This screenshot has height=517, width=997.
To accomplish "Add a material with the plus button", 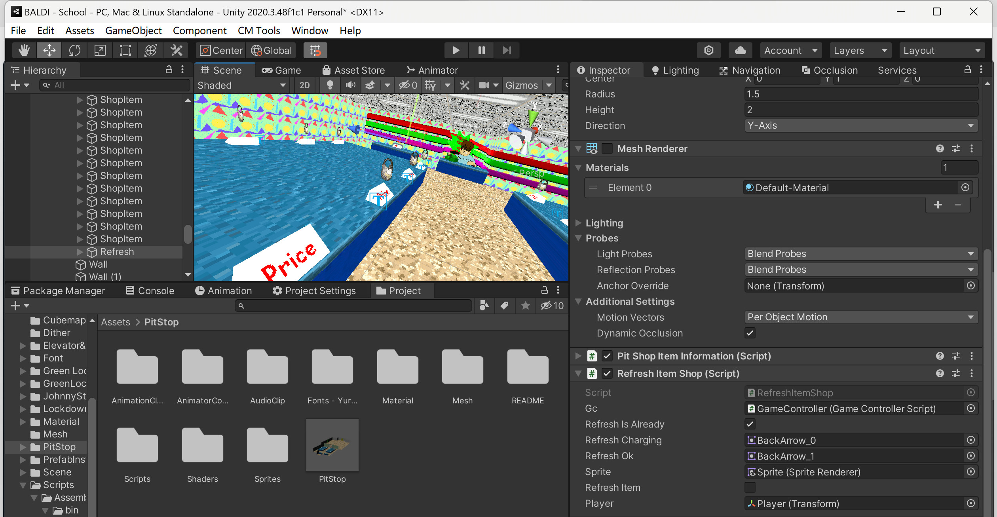I will [x=938, y=205].
